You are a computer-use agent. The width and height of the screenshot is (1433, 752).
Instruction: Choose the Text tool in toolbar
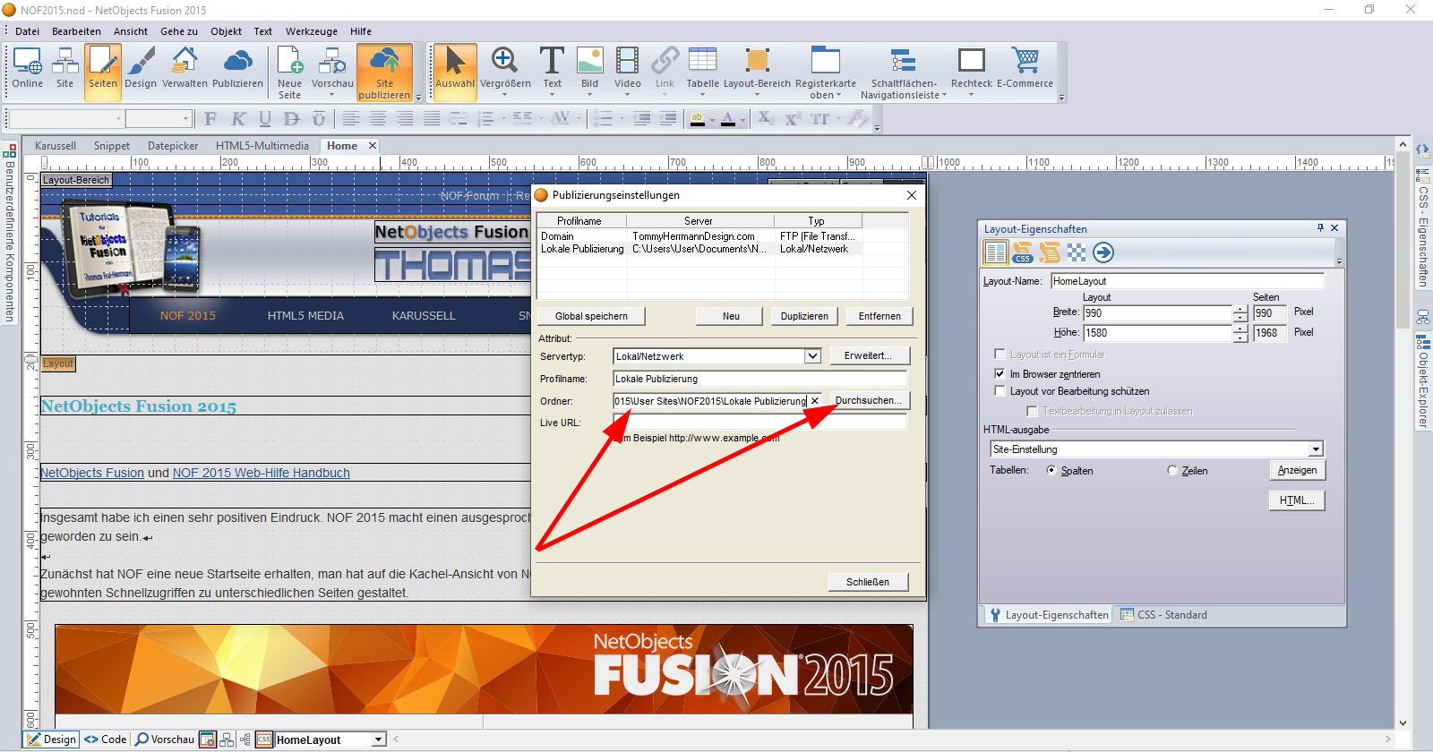[x=552, y=69]
